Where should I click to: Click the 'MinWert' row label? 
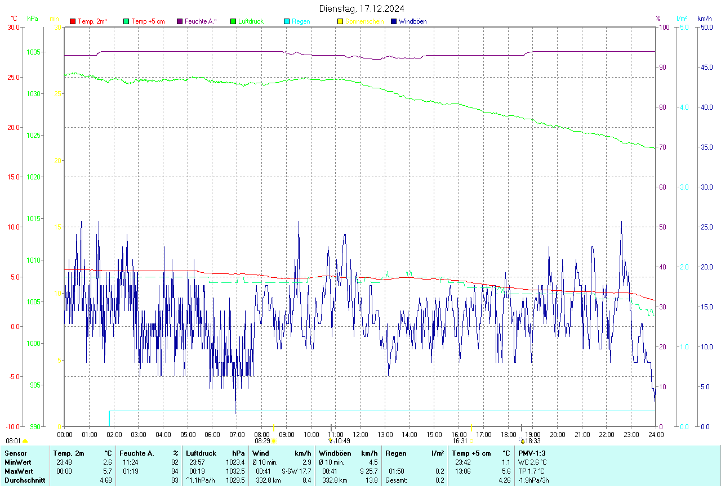17,462
